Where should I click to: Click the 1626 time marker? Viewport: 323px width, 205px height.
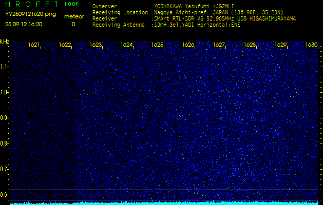click(x=188, y=45)
